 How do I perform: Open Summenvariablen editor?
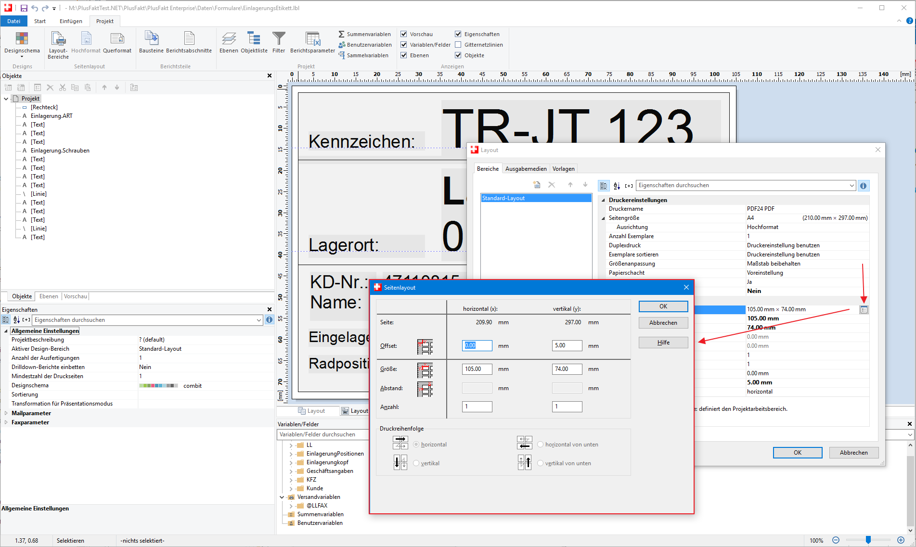[x=365, y=34]
